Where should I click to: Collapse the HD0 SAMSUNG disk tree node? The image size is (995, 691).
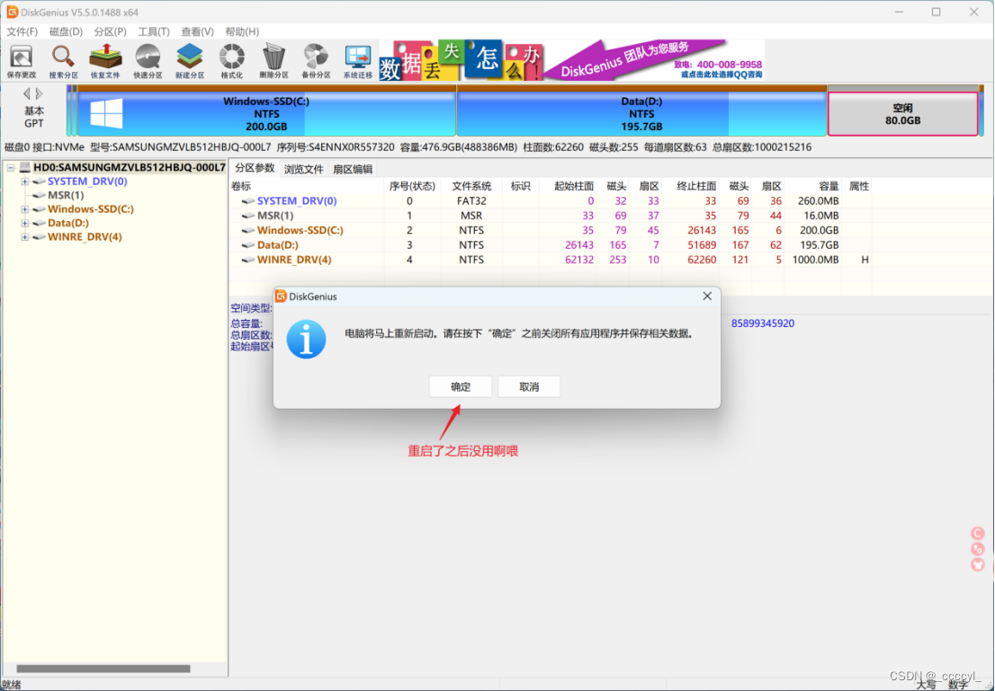(x=11, y=167)
